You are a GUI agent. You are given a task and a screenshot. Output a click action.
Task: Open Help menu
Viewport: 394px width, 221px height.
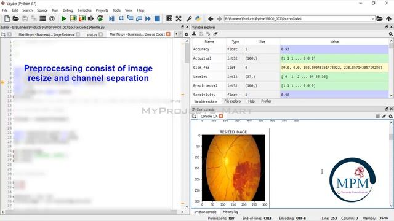click(140, 10)
